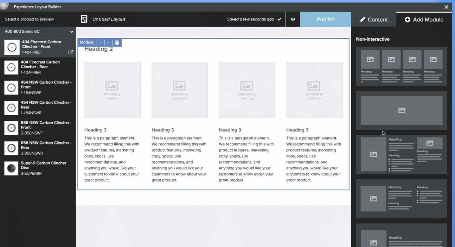Screen dimensions: 455x247
Task: Click the Experience Layout Builder logo icon
Action: point(4,6)
